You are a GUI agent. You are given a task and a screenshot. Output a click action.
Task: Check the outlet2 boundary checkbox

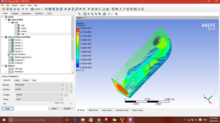(x=16, y=31)
